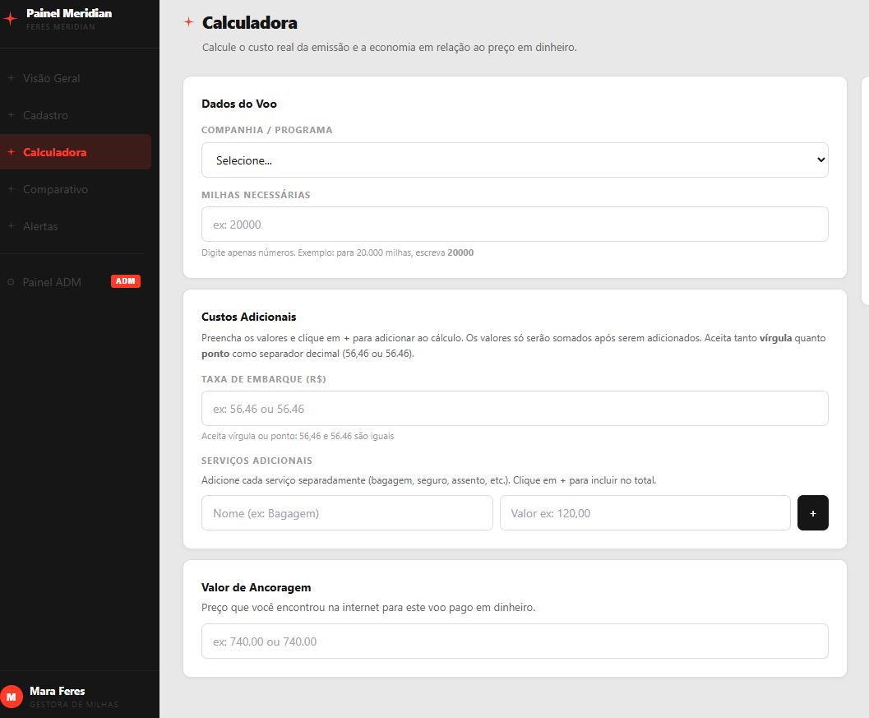Click the gear icon next to Painel ADM
This screenshot has width=869, height=718.
coord(11,281)
